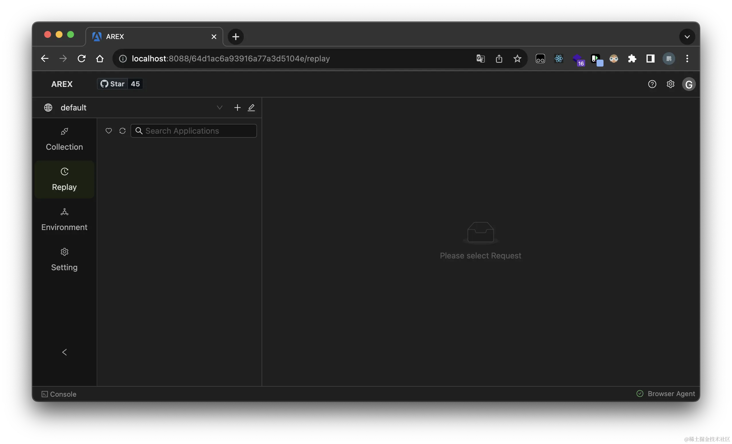732x444 pixels.
Task: Collapse the sidebar with left arrow
Action: [65, 352]
